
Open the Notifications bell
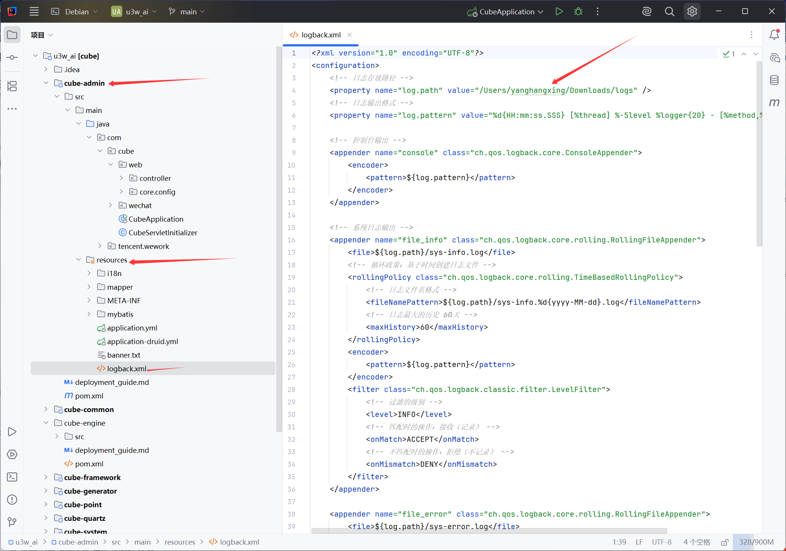(x=774, y=35)
